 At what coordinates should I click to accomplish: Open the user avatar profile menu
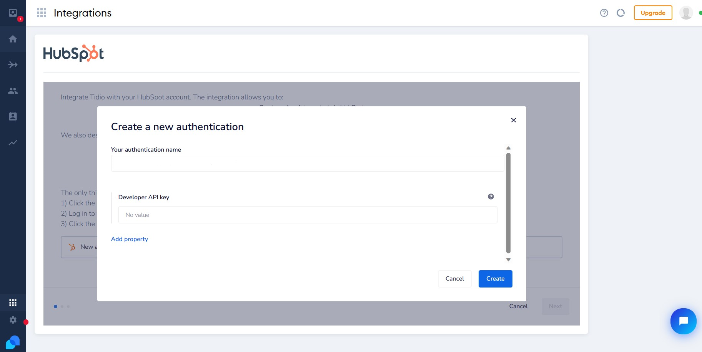pyautogui.click(x=686, y=13)
